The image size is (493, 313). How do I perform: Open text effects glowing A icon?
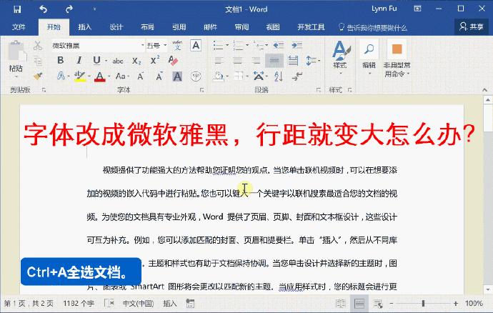click(x=61, y=76)
